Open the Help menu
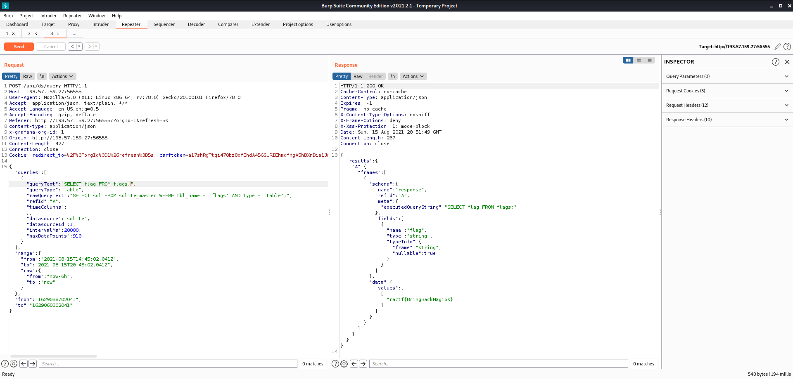The height and width of the screenshot is (379, 793). click(x=116, y=16)
